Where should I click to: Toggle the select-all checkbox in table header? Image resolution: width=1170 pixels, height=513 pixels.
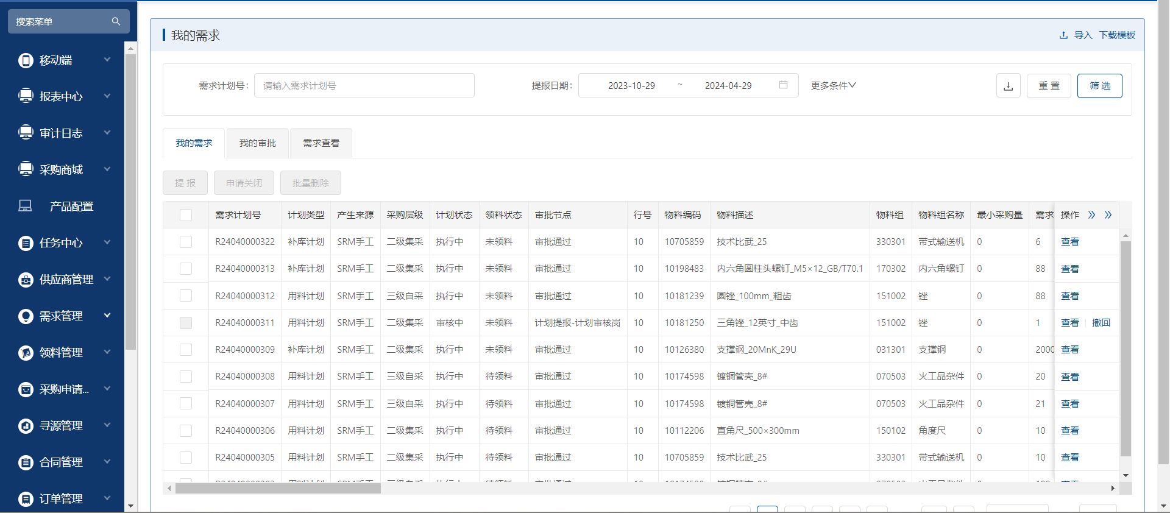tap(186, 215)
